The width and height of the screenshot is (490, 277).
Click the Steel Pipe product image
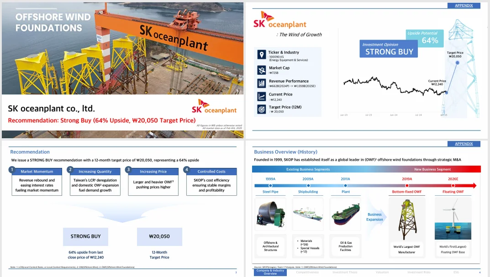[270, 214]
